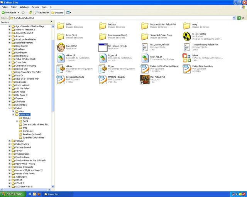Viewport: 247px width, 197px height.
Task: Open the Icons (.ico) folder icon
Action: click(x=61, y=37)
